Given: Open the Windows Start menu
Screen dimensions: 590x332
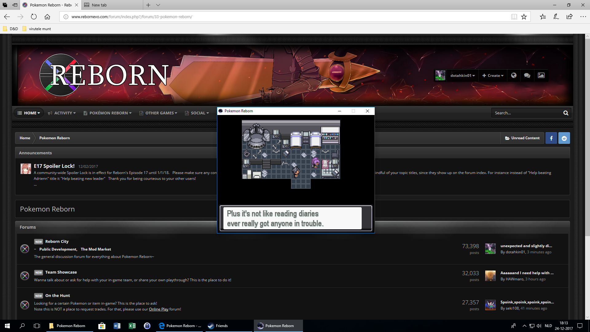Looking at the screenshot, I should click(x=7, y=326).
